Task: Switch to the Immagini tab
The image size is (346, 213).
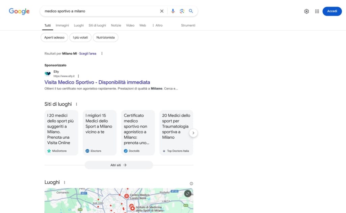Action: tap(62, 26)
